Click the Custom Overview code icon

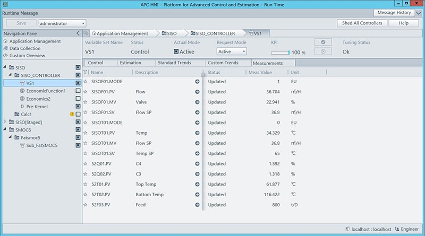[x=5, y=56]
